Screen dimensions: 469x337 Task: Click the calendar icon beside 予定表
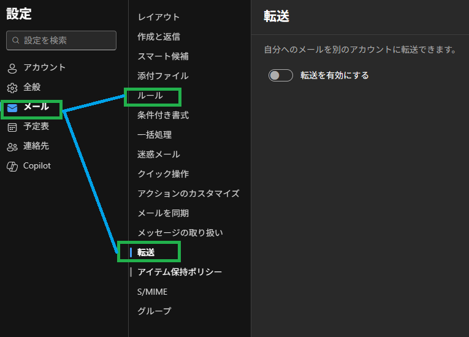tap(12, 127)
